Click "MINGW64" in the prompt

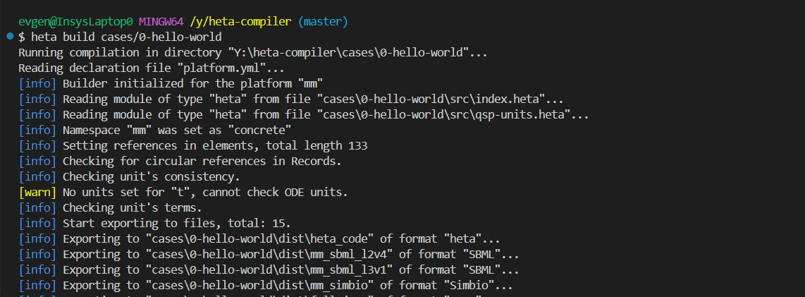pos(161,22)
